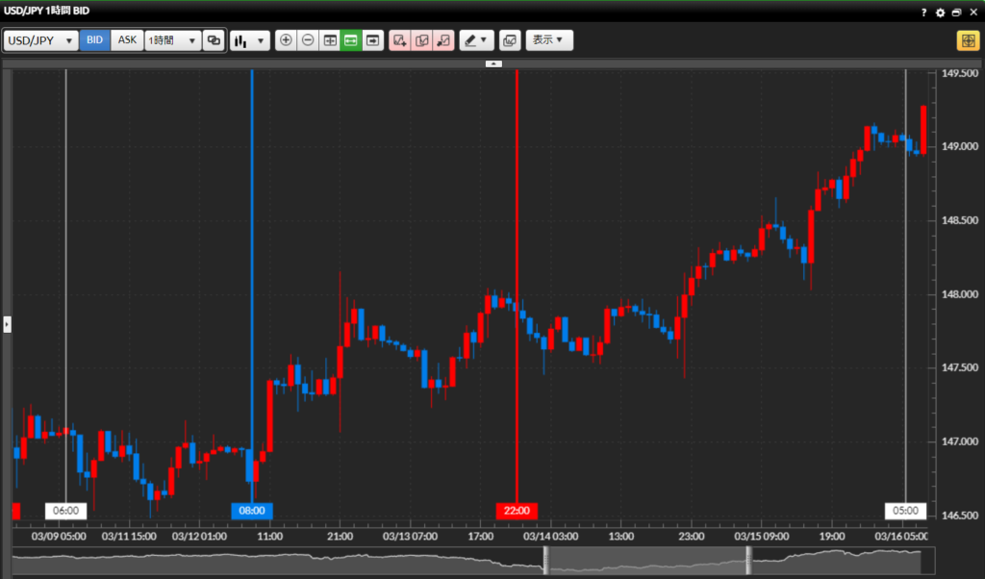
Task: Open the pencil drawing tools menu
Action: (476, 40)
